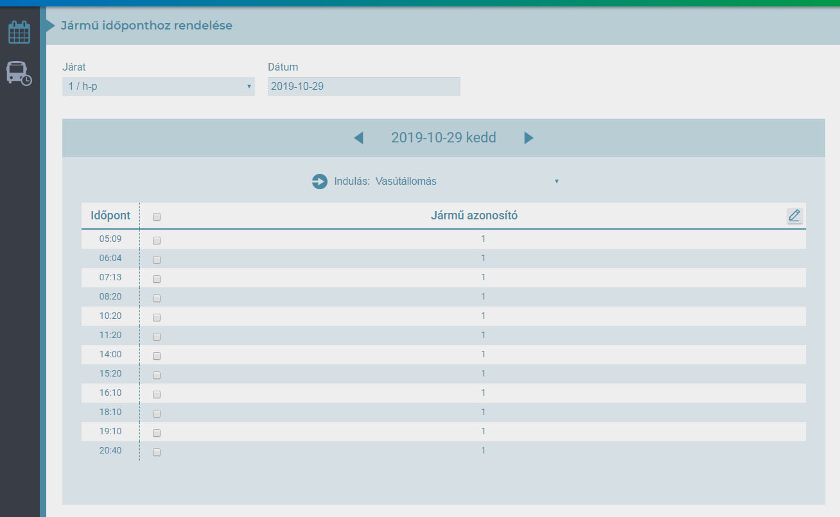Click vehicle ID in the 11:20 row
The height and width of the screenshot is (517, 840).
(x=483, y=335)
